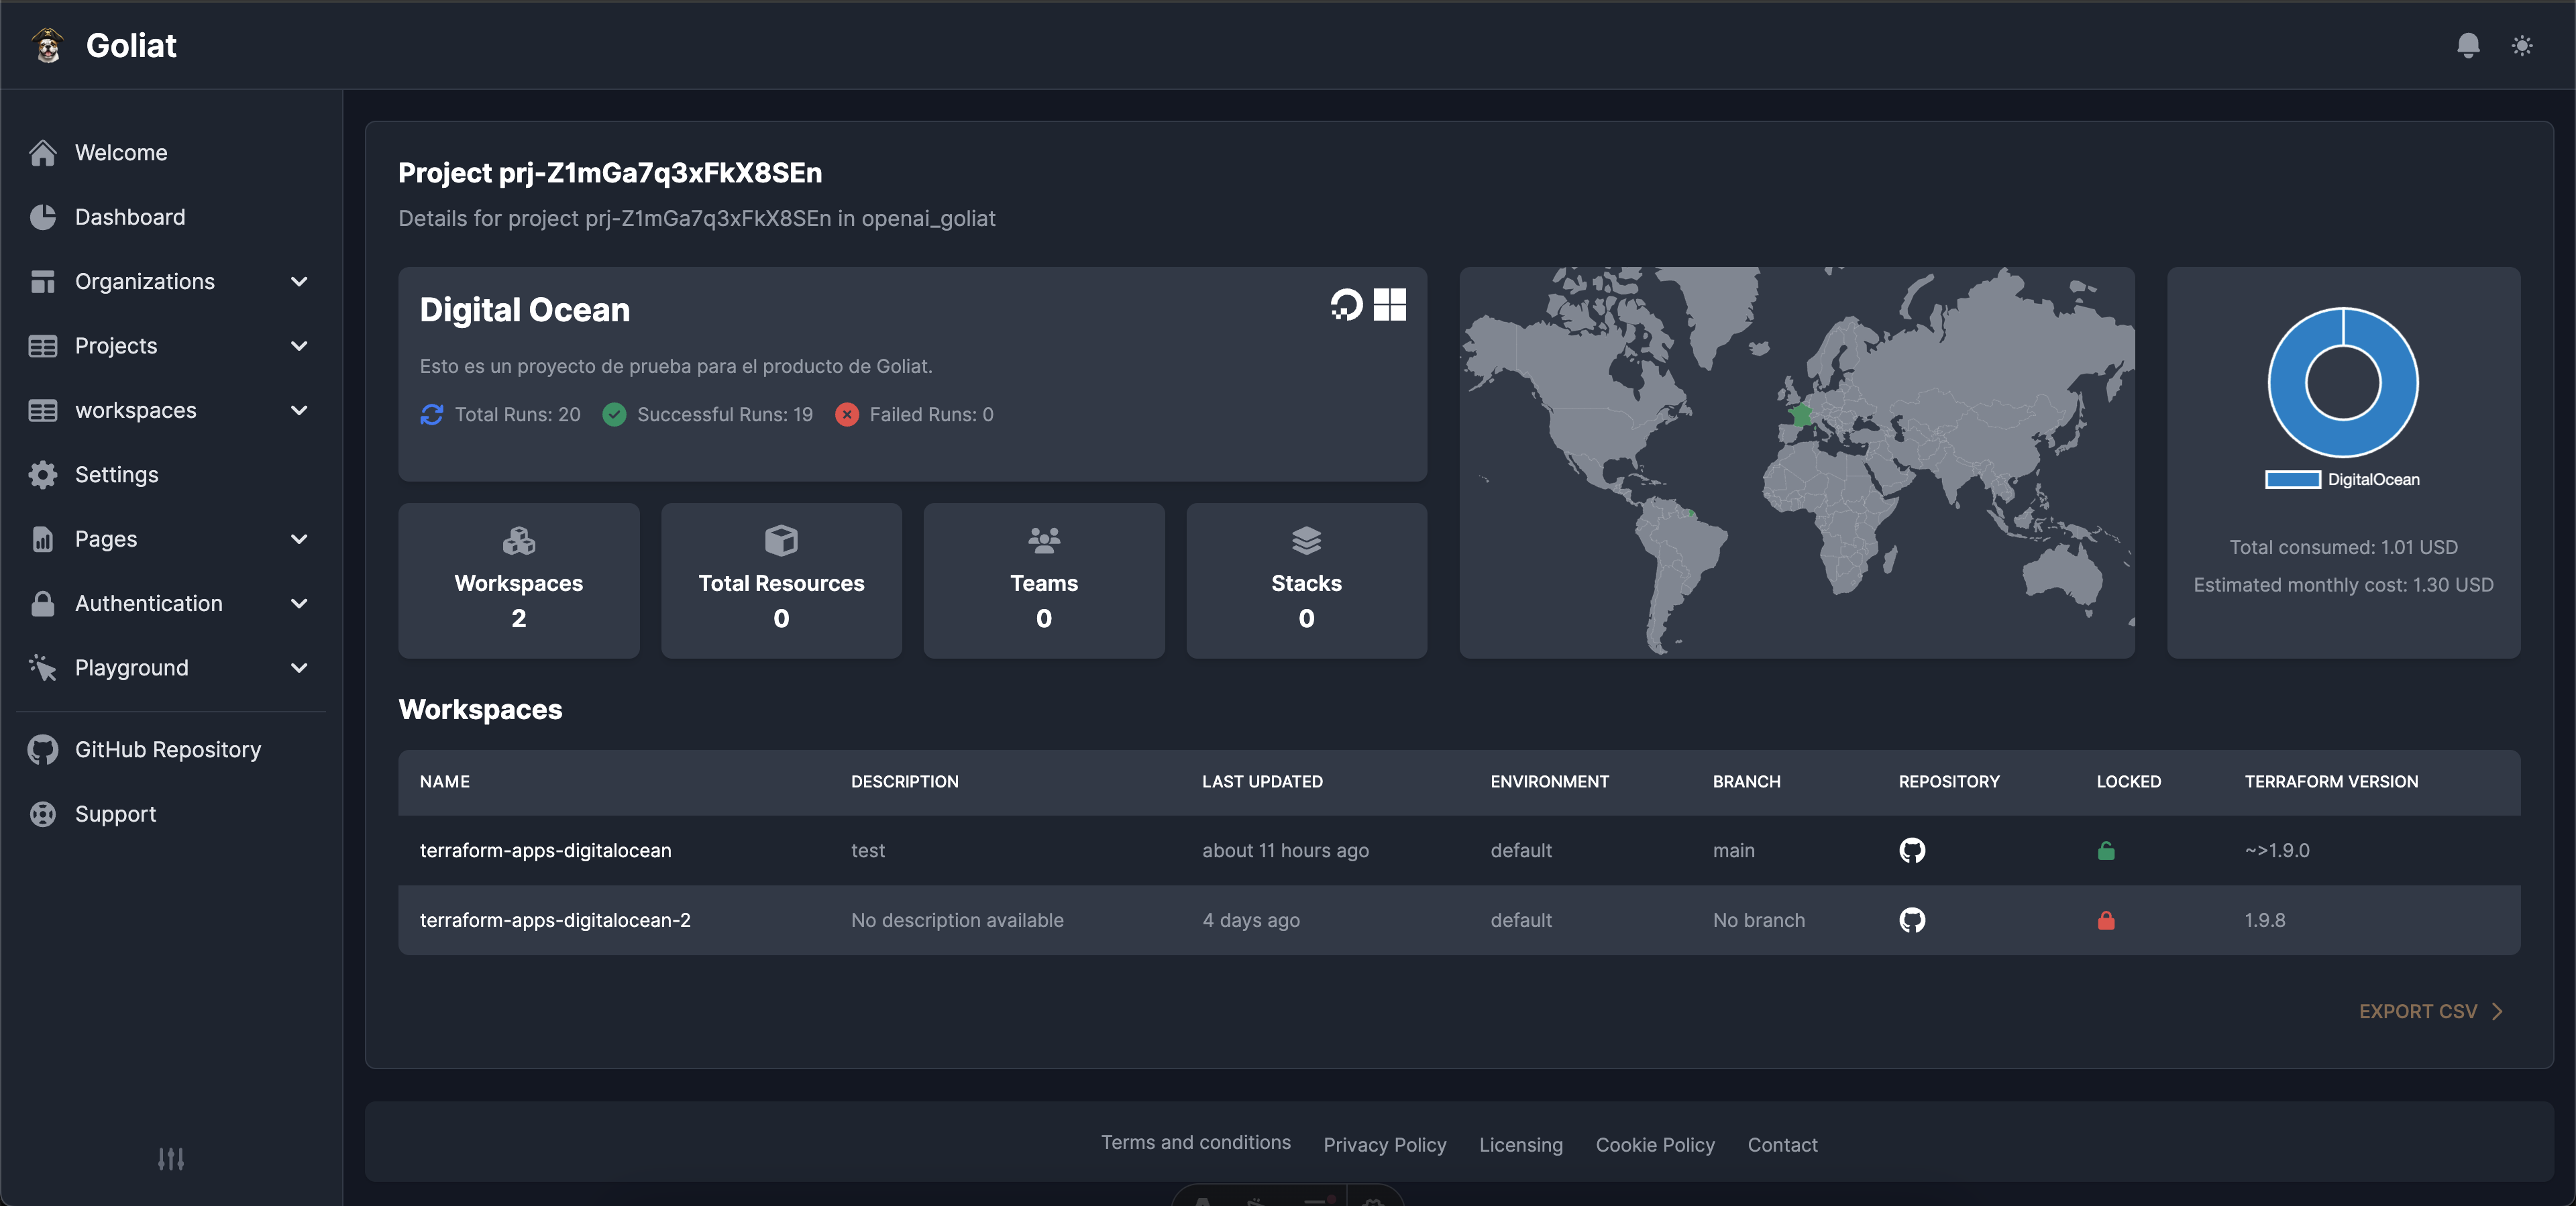The height and width of the screenshot is (1206, 2576).
Task: Click red locked padlock icon
Action: (x=2105, y=919)
